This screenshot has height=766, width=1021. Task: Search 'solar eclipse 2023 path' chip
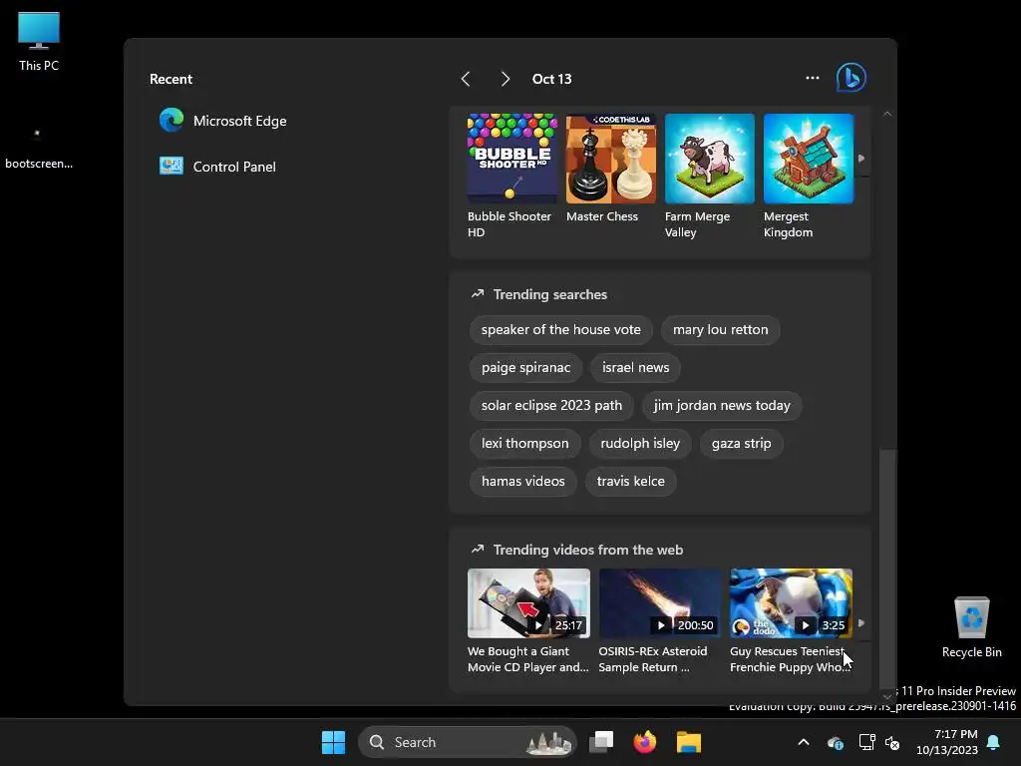point(551,405)
